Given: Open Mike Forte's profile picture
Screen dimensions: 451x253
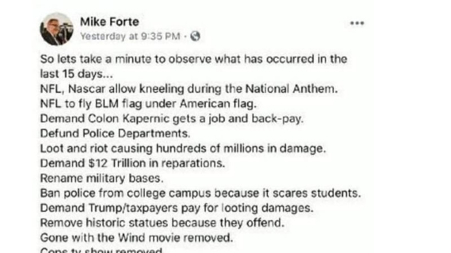Looking at the screenshot, I should (x=56, y=29).
